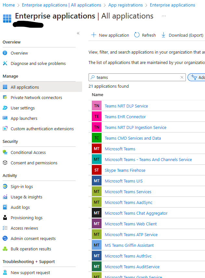Open Microsoft Teams AadSync

coord(128,202)
